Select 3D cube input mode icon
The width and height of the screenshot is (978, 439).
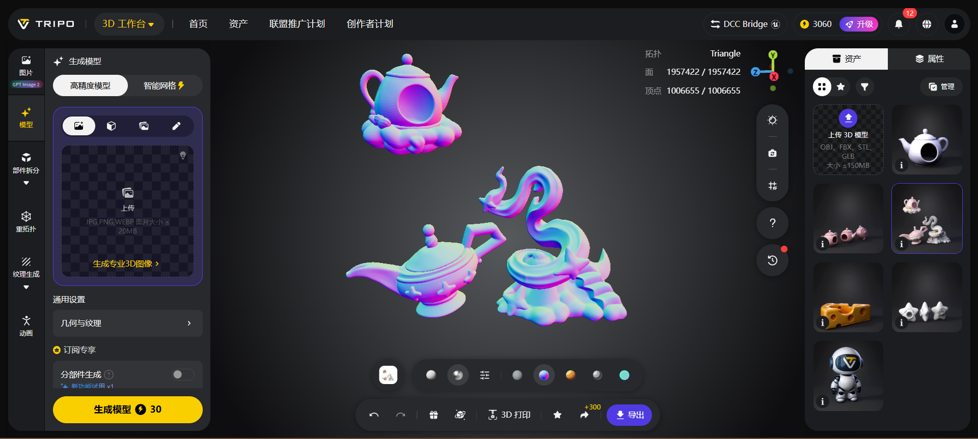tap(111, 126)
